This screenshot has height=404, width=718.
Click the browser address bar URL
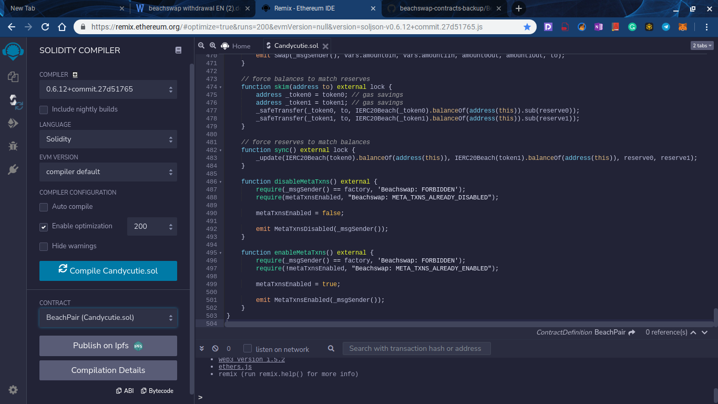(x=286, y=27)
